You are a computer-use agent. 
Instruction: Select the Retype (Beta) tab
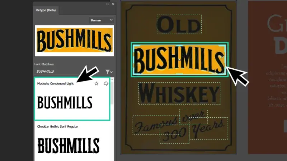45,10
